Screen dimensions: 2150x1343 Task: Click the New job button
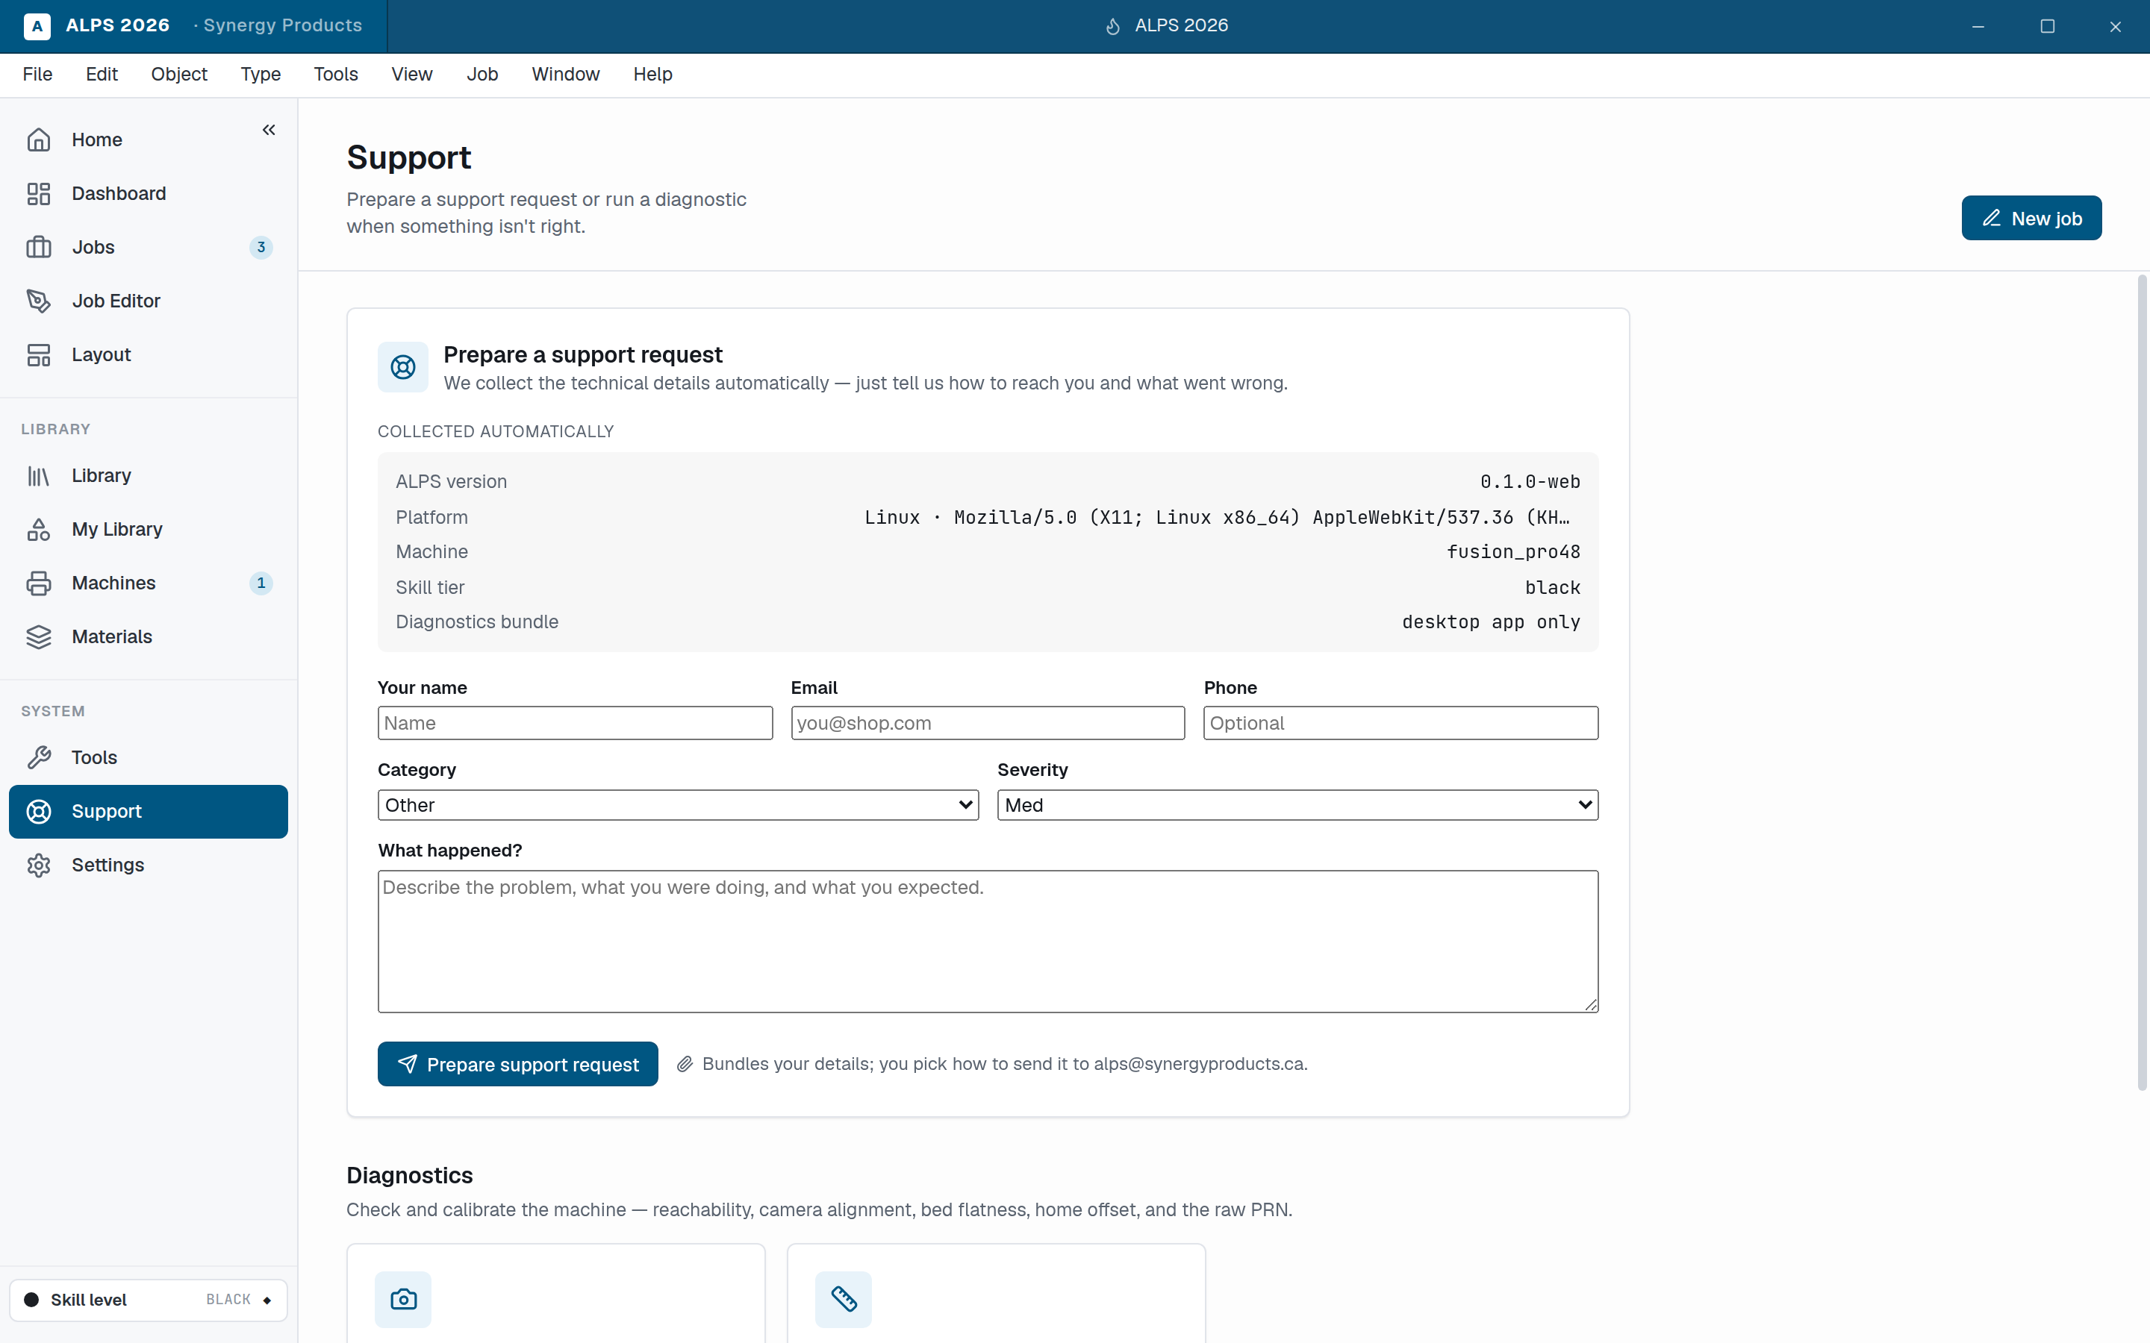coord(2031,218)
